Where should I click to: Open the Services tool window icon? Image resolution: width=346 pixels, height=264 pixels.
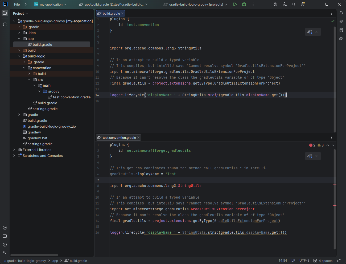(x=5, y=228)
